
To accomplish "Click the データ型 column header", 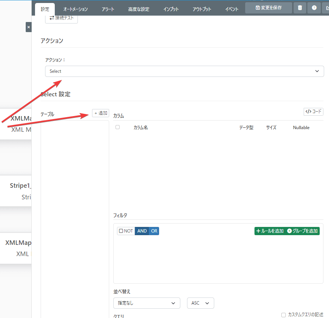I will point(246,128).
